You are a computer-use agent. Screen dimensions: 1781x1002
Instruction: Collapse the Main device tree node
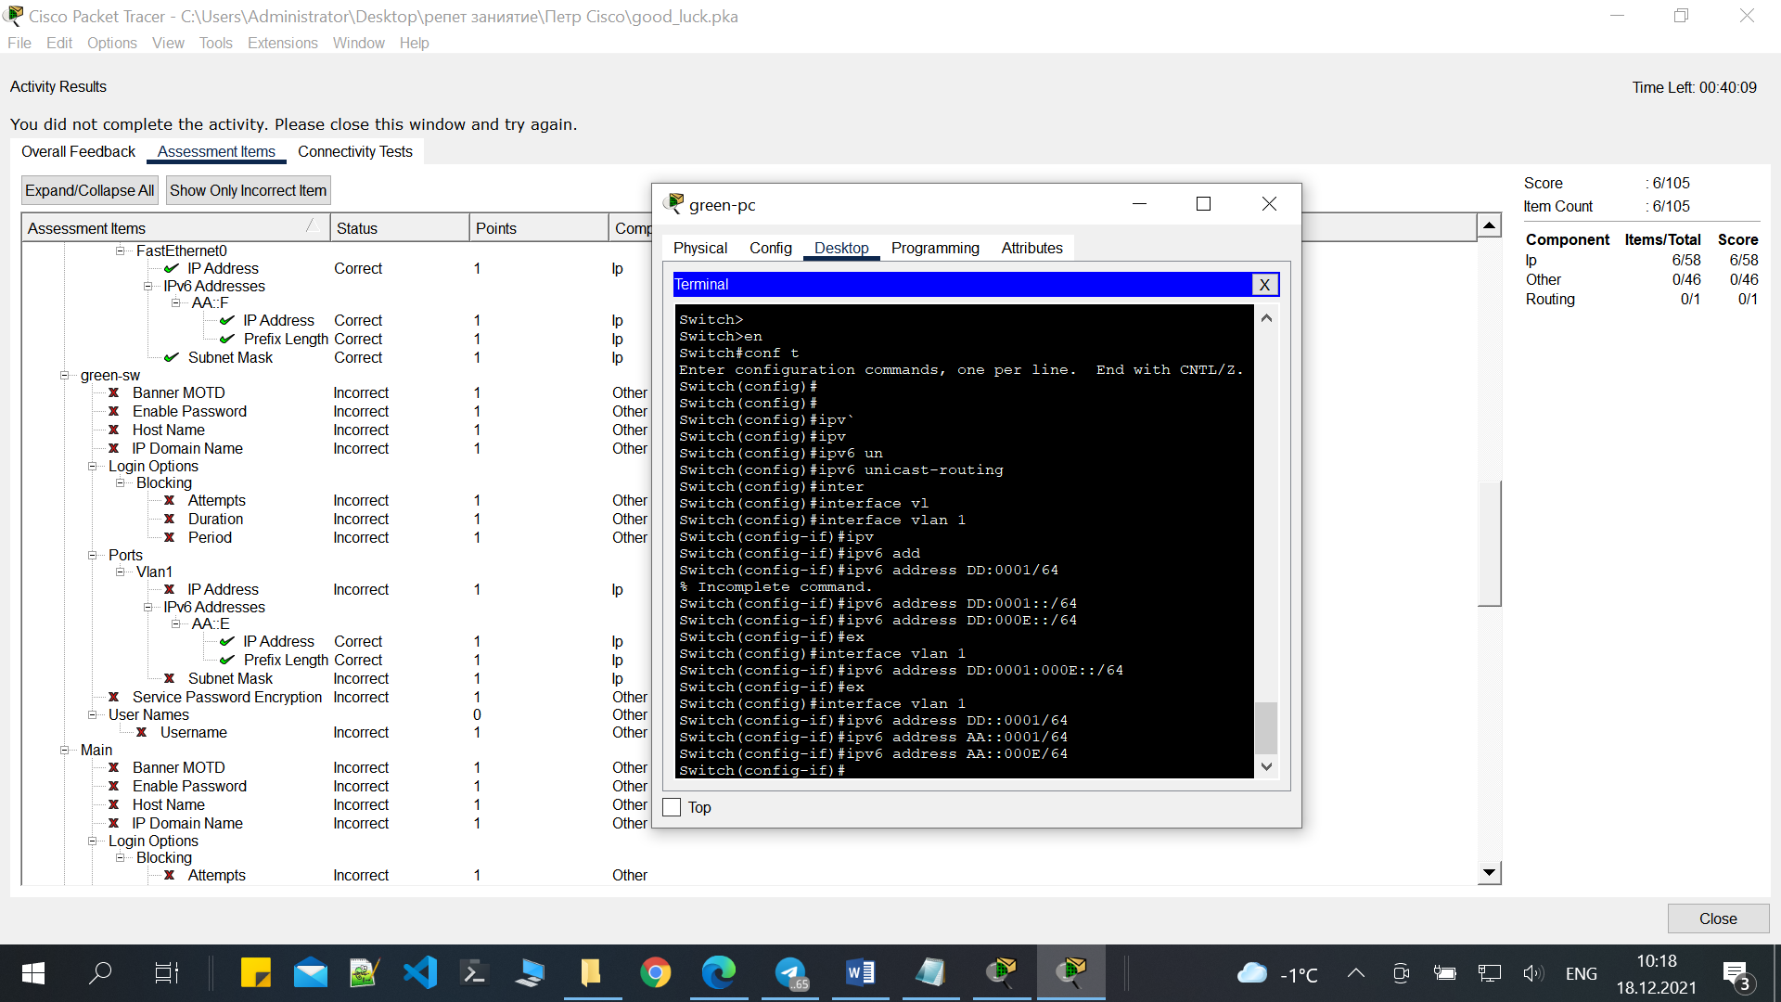pyautogui.click(x=65, y=751)
